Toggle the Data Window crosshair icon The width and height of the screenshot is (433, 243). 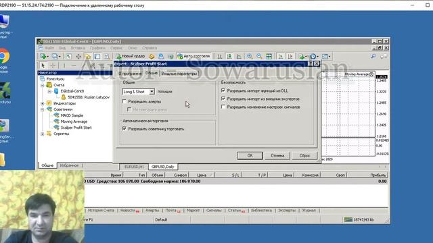78,57
